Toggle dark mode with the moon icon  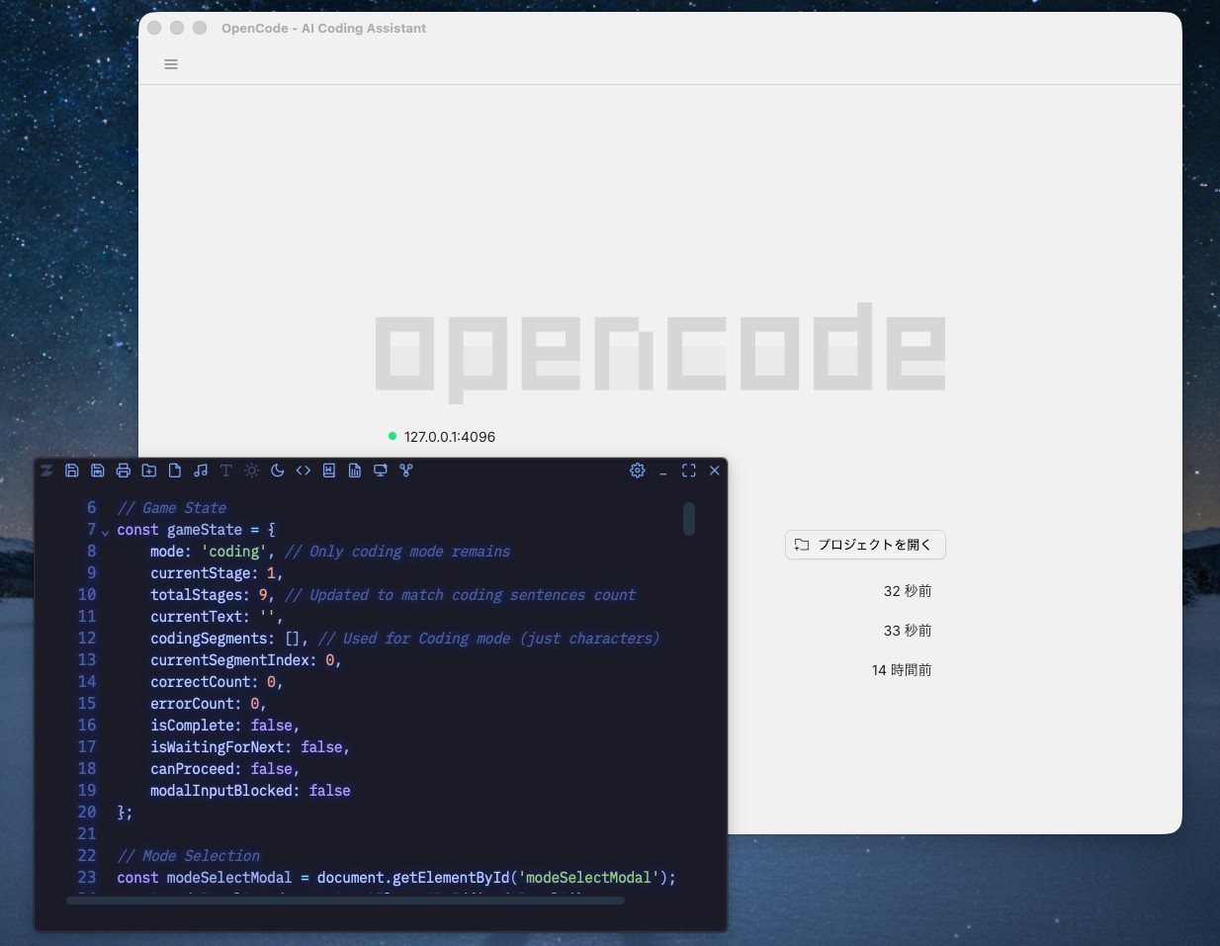(x=278, y=471)
